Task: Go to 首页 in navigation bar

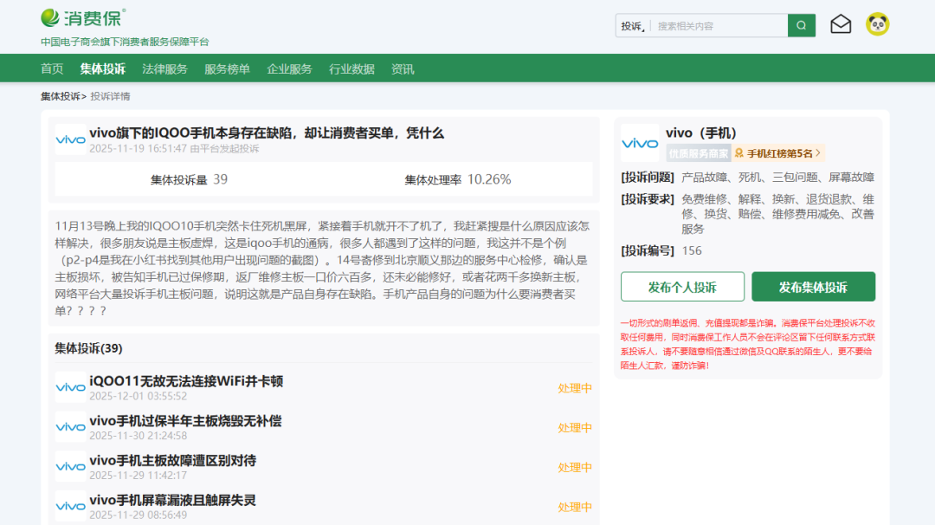Action: 52,69
